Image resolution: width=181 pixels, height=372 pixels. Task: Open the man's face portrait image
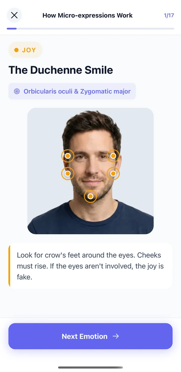point(90,171)
